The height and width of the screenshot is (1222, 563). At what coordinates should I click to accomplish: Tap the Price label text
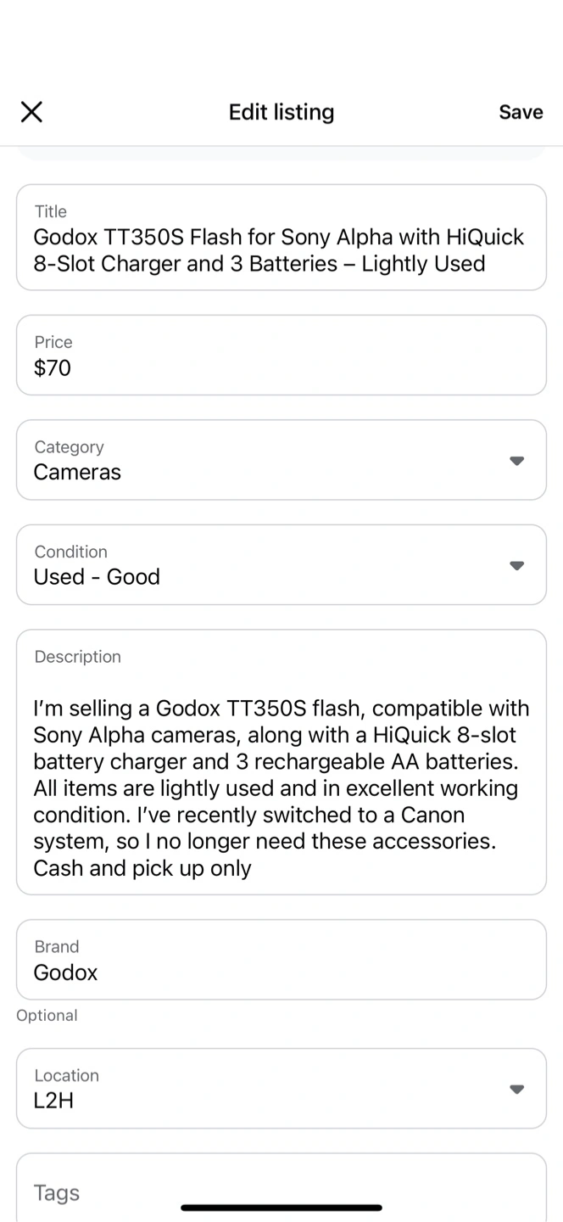[x=53, y=342]
